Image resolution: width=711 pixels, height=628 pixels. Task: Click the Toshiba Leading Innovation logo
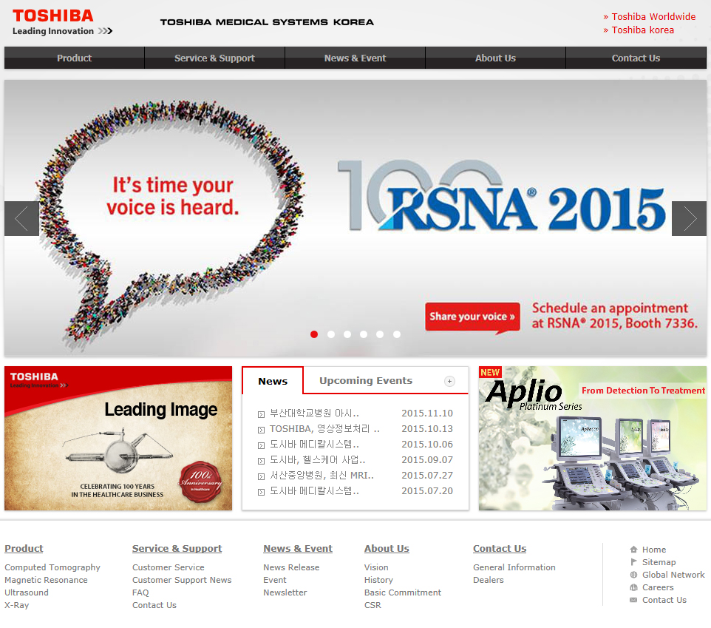[62, 21]
